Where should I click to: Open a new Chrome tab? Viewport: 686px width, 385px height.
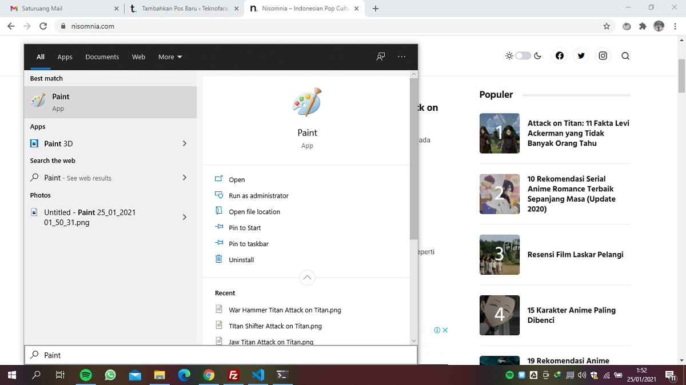point(376,9)
